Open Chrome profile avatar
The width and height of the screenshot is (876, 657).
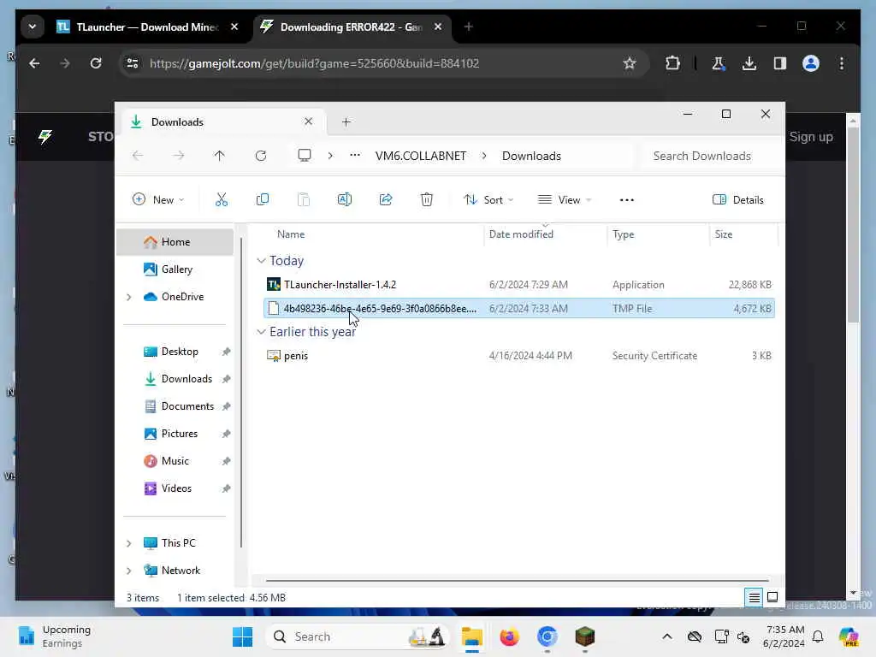point(811,63)
